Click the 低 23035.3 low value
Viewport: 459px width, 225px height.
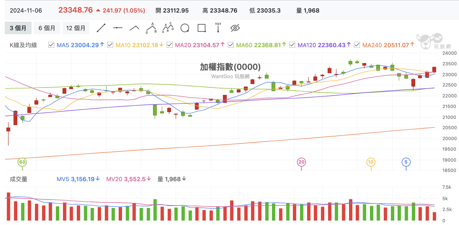pos(265,11)
